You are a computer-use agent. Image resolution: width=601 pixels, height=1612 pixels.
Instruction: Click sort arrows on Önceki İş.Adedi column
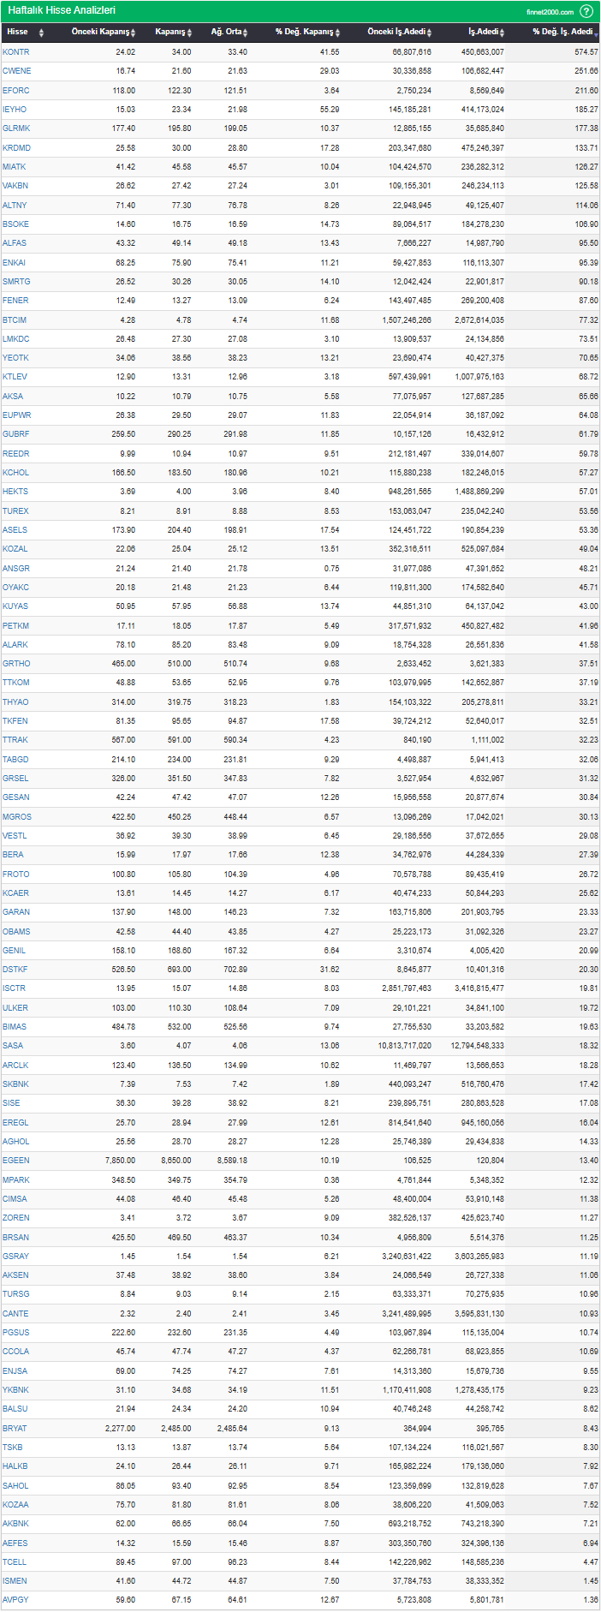point(429,33)
